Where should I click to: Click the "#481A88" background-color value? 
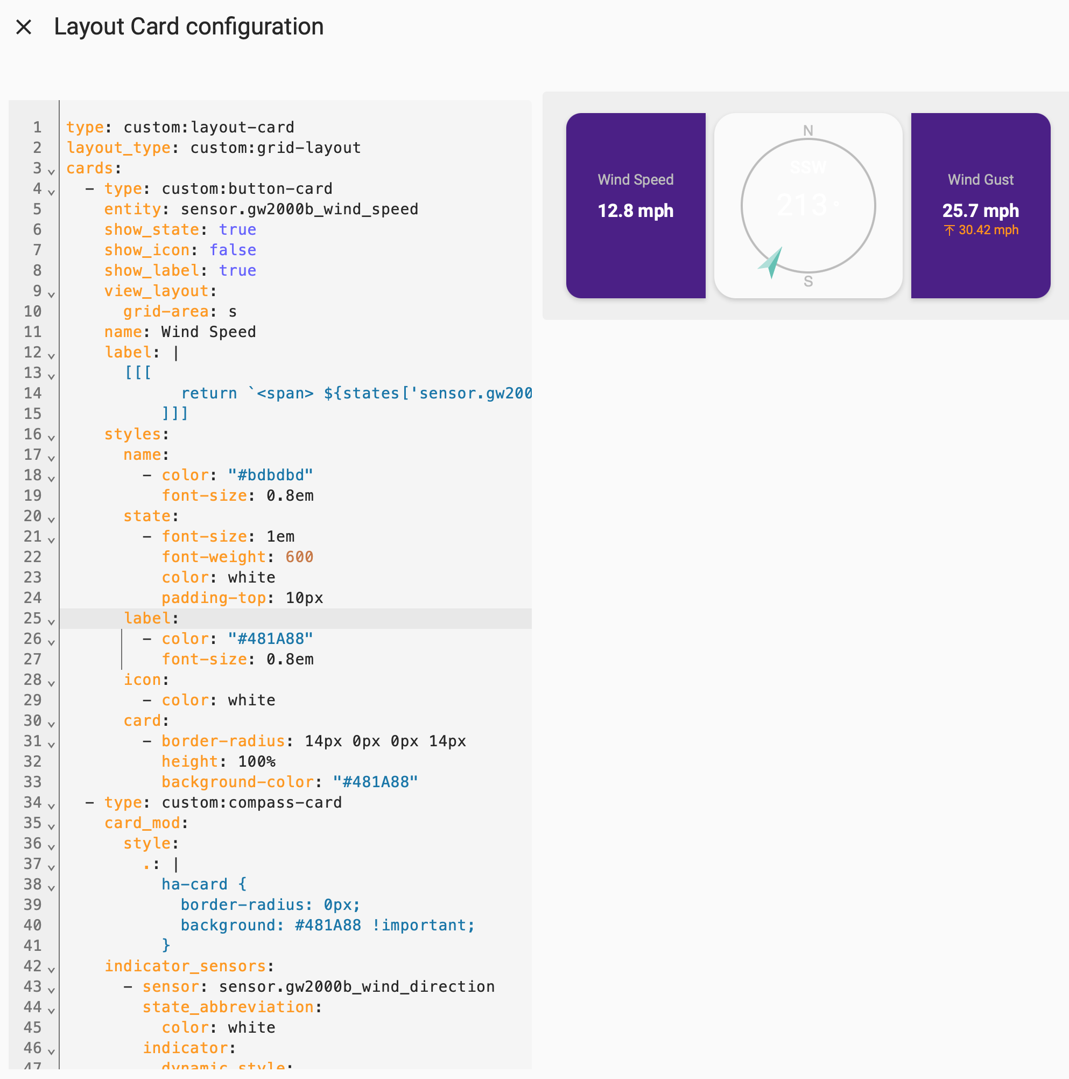point(375,782)
